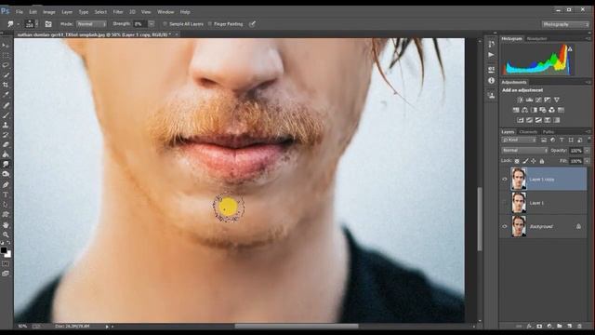Image resolution: width=595 pixels, height=335 pixels.
Task: Select the Healing Brush tool
Action: (6, 105)
